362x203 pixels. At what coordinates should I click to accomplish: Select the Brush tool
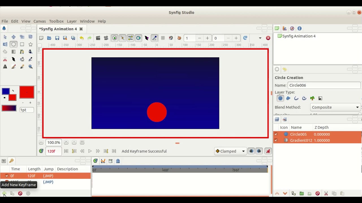click(22, 67)
